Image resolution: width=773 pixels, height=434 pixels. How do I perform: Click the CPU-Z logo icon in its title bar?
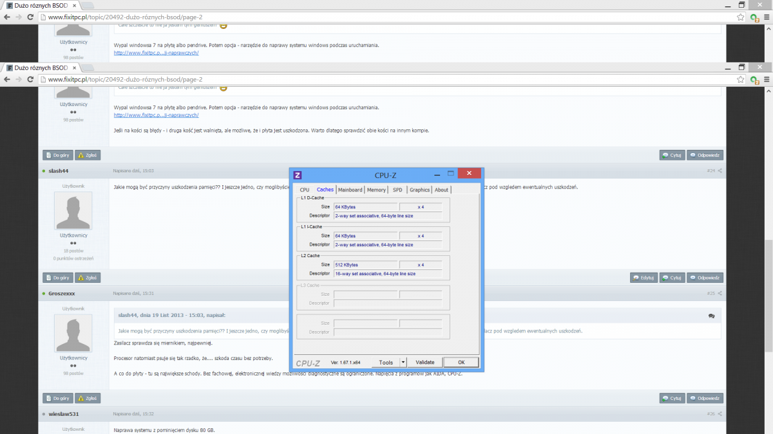pos(298,175)
